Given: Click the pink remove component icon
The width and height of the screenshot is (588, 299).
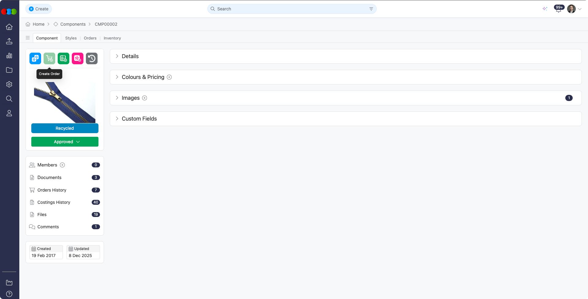Looking at the screenshot, I should click(x=78, y=58).
